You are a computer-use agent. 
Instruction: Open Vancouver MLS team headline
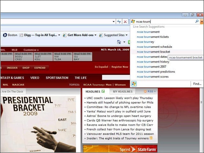click(120, 134)
